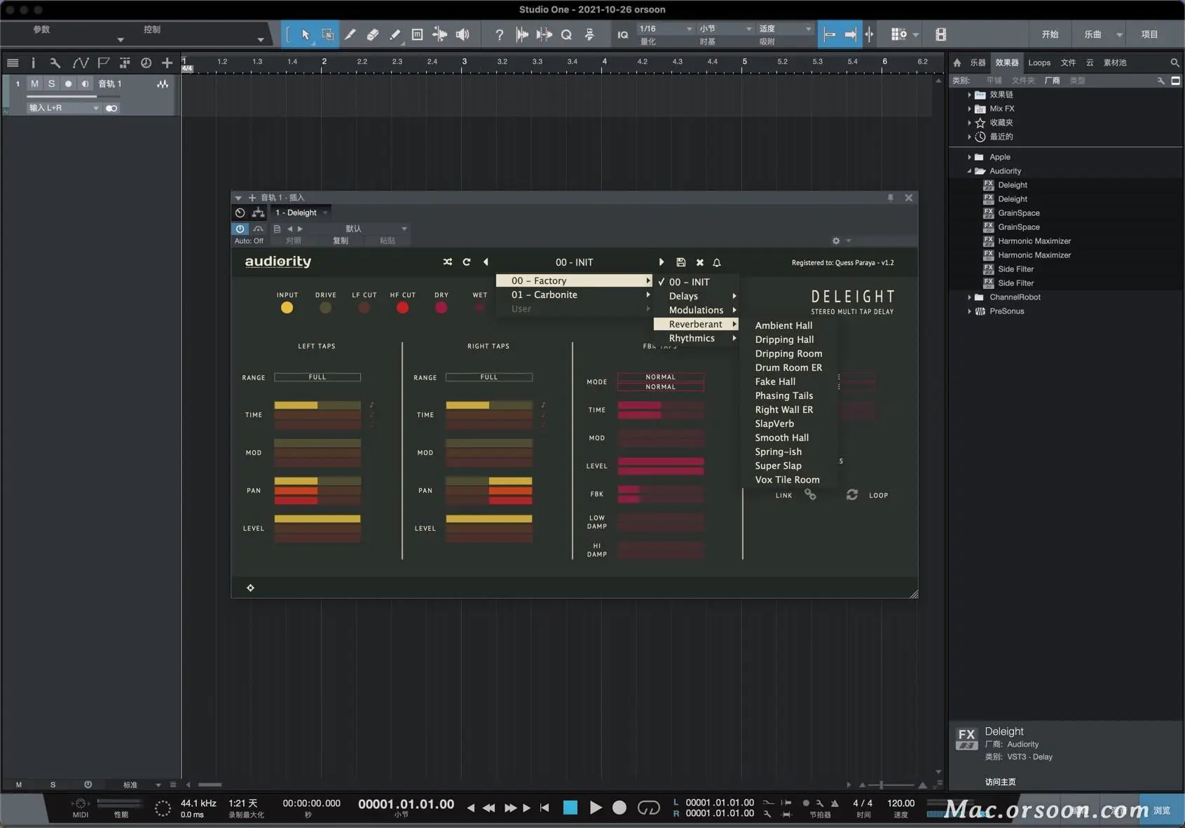Image resolution: width=1185 pixels, height=828 pixels.
Task: Expand the Apple vendor folder
Action: [x=969, y=157]
